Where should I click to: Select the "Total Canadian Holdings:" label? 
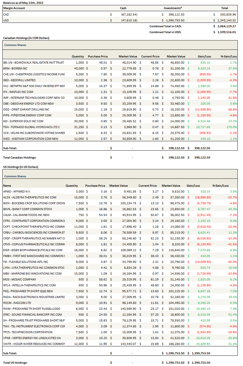click(x=19, y=158)
